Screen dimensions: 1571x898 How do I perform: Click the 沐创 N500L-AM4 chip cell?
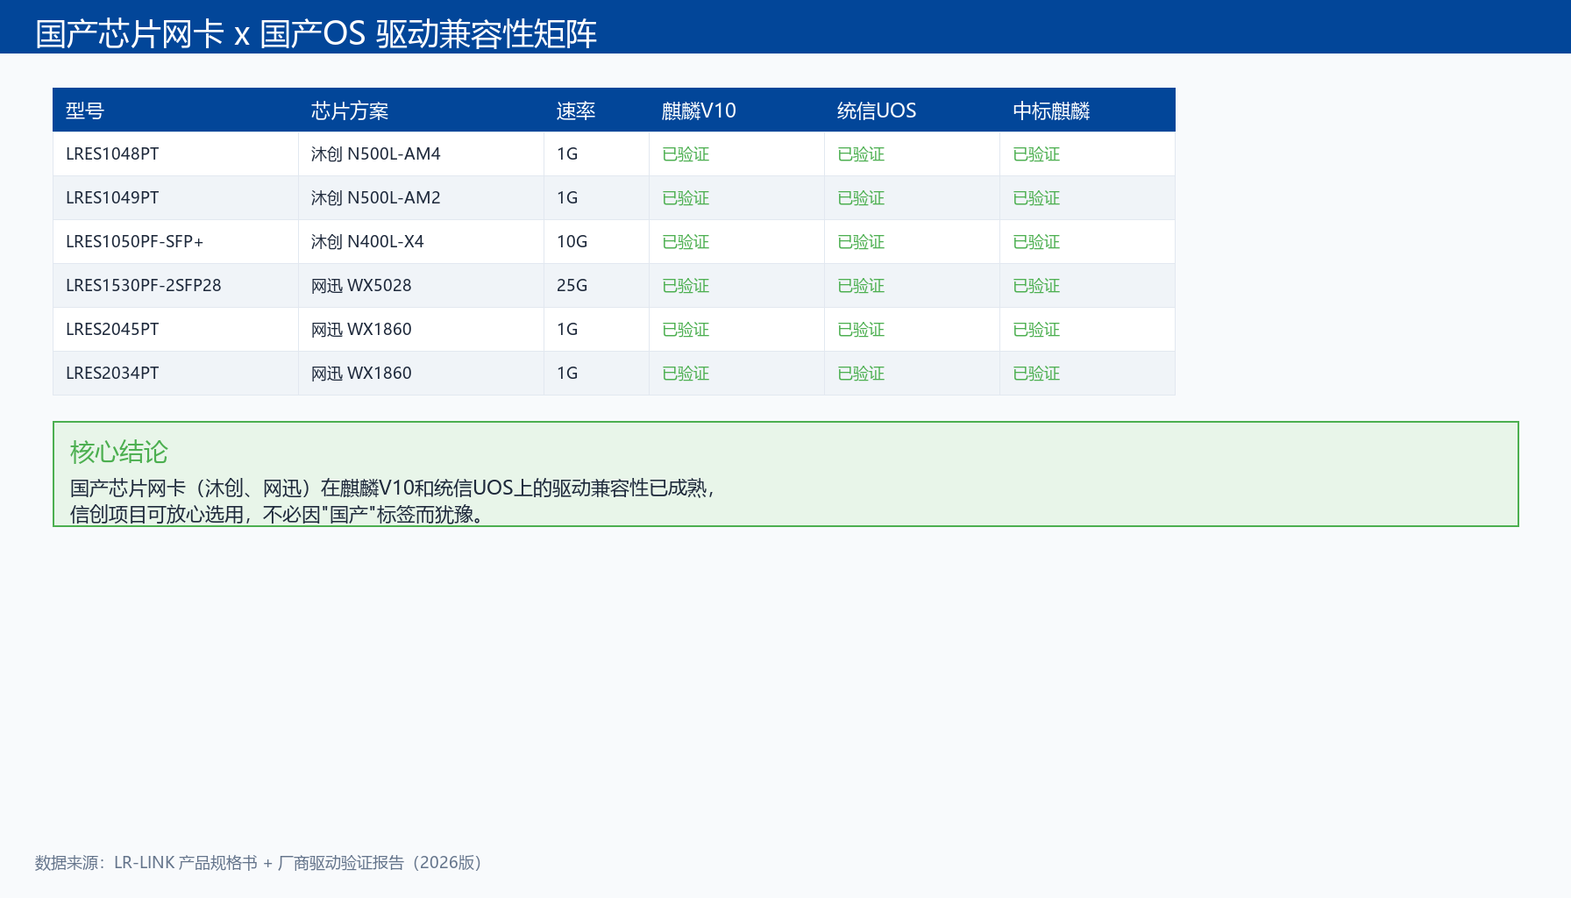point(421,154)
